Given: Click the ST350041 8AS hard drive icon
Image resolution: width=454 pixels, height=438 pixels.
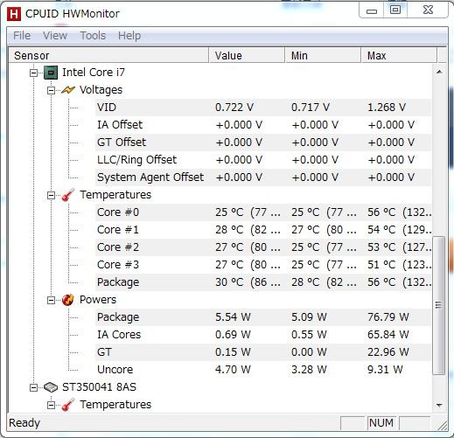Looking at the screenshot, I should (51, 387).
